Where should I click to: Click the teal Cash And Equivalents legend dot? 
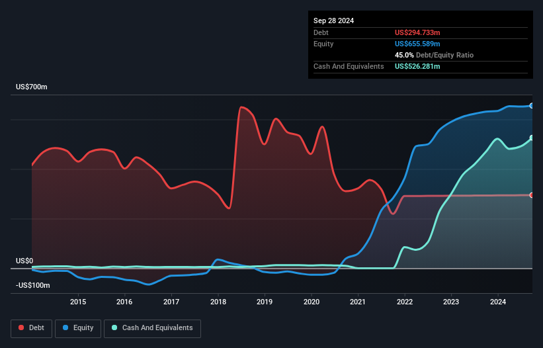pos(114,327)
